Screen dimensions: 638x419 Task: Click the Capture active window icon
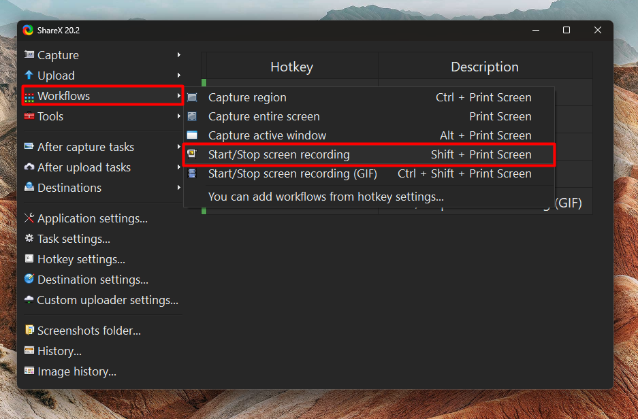point(192,135)
